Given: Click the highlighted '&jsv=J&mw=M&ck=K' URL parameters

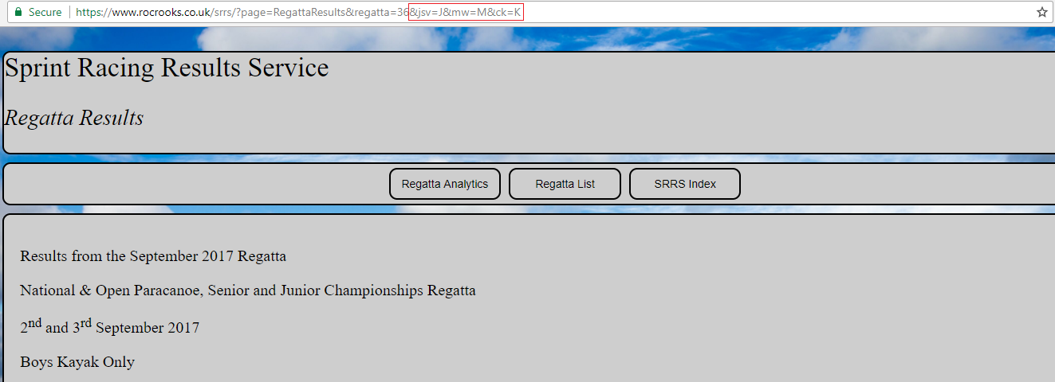Looking at the screenshot, I should pyautogui.click(x=466, y=13).
